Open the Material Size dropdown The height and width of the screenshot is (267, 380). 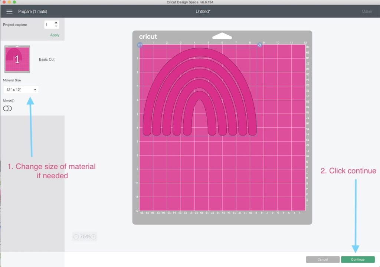(x=21, y=89)
